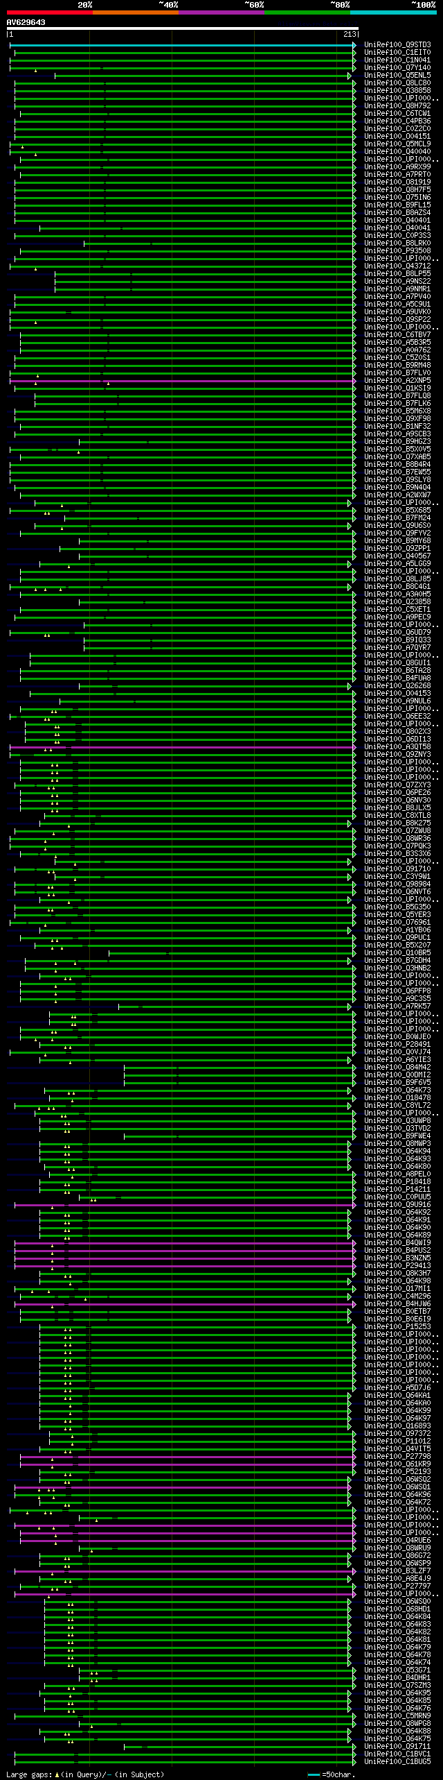
Task: Click UniRef100_Q8H792 label
Action: [x=397, y=106]
